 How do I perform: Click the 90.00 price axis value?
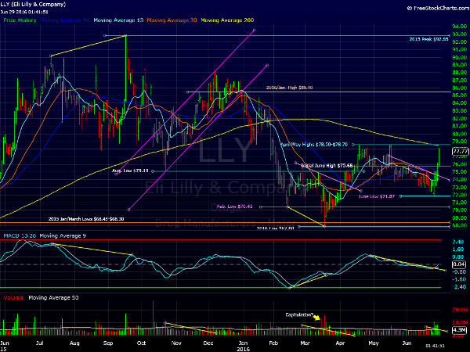tap(460, 57)
